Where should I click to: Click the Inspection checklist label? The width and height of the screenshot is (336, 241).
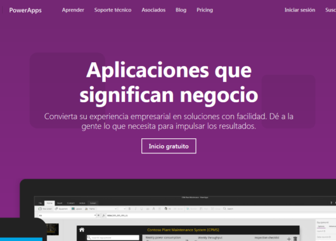pos(267,238)
